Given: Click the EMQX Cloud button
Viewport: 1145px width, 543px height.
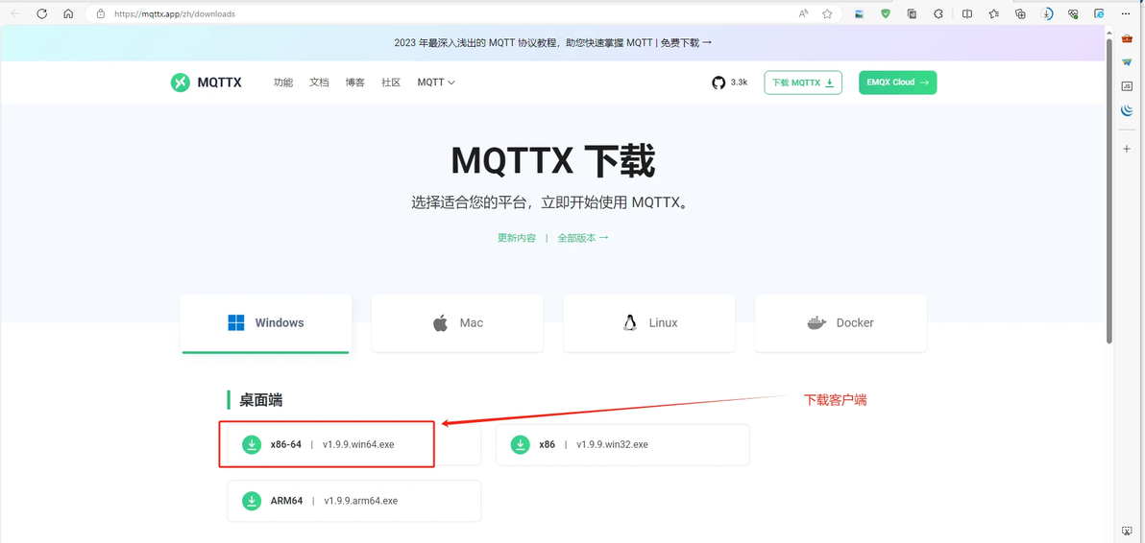Looking at the screenshot, I should pyautogui.click(x=897, y=83).
